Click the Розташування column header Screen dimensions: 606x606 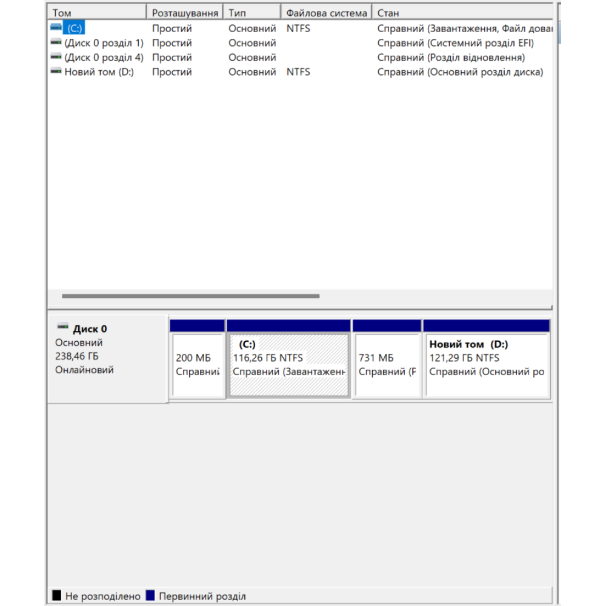pyautogui.click(x=185, y=12)
